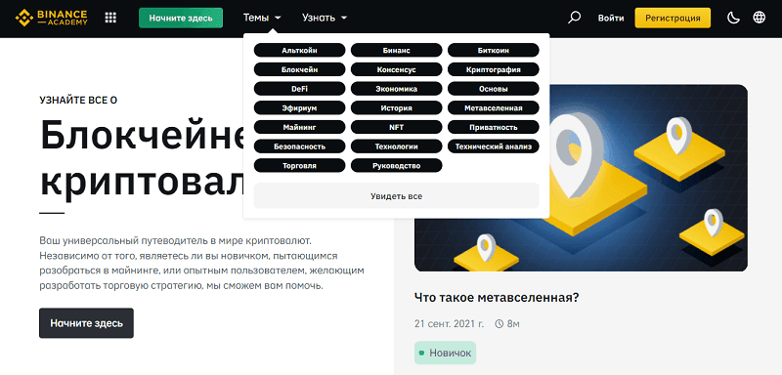
Task: Go to the Технический анализ topic
Action: 494,146
